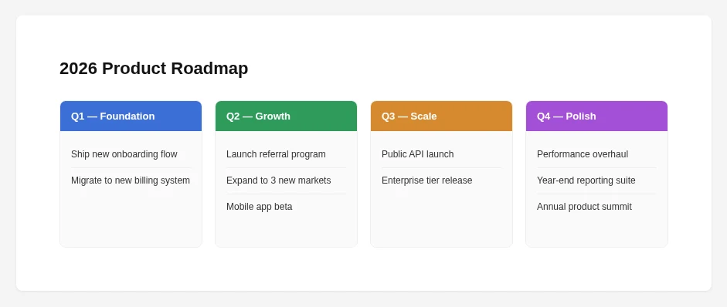
Task: Open Performance overhaul item
Action: coord(596,154)
